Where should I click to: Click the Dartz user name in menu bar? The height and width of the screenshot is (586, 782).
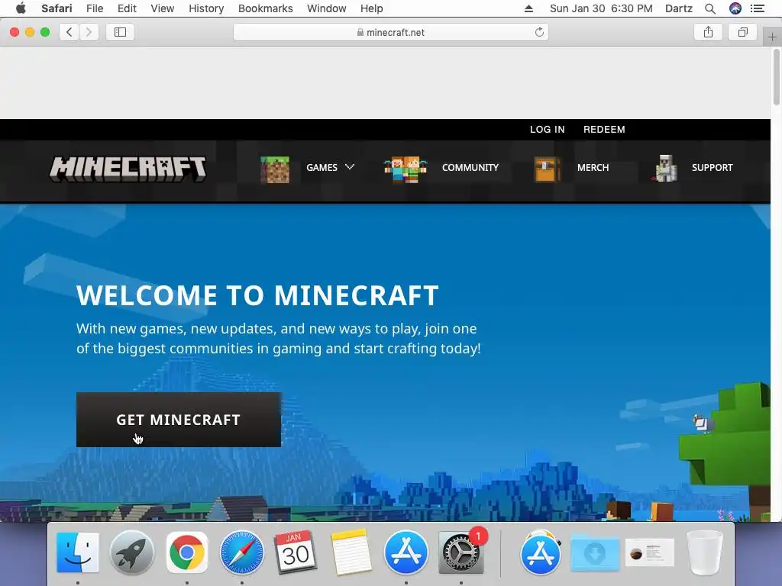679,8
